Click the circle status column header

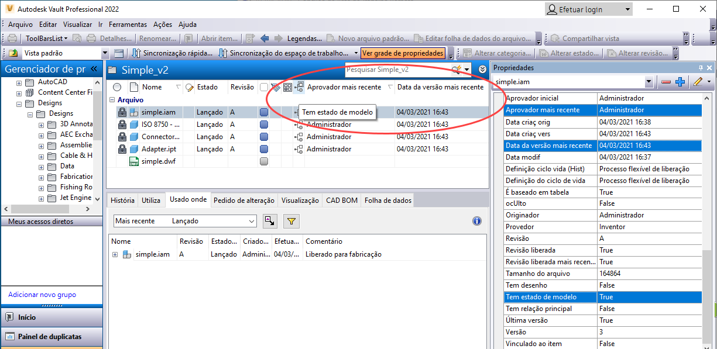(x=117, y=87)
